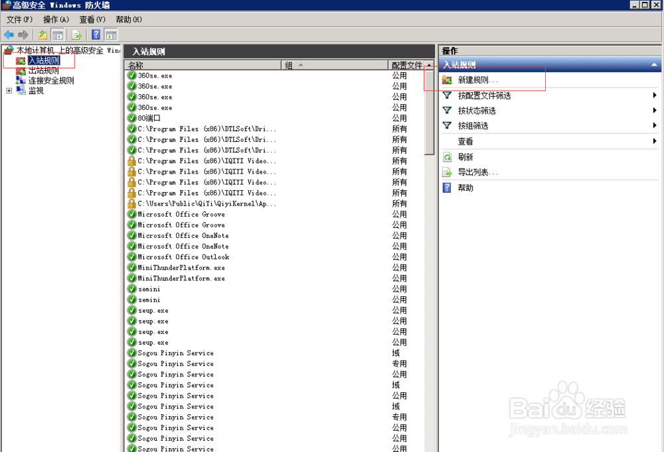Click the back arrow toolbar icon
The width and height of the screenshot is (664, 452).
[x=9, y=34]
